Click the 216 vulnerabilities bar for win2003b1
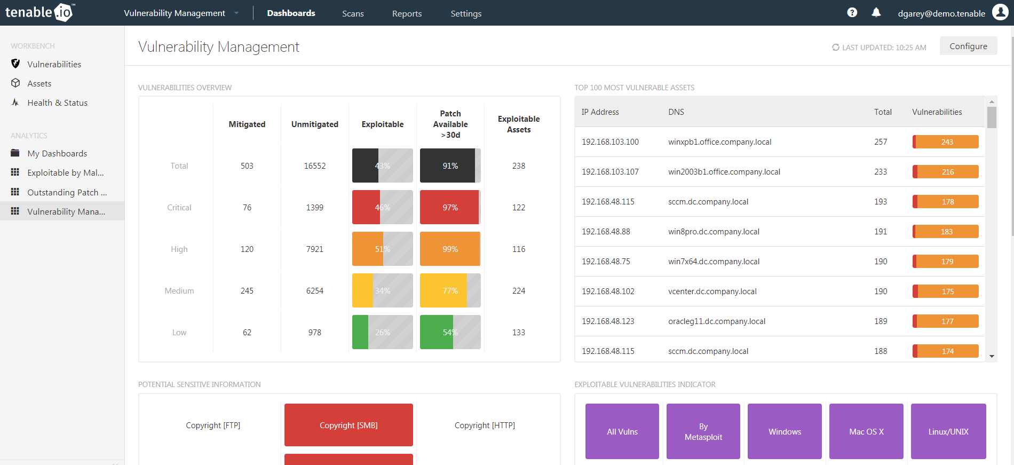 click(946, 171)
